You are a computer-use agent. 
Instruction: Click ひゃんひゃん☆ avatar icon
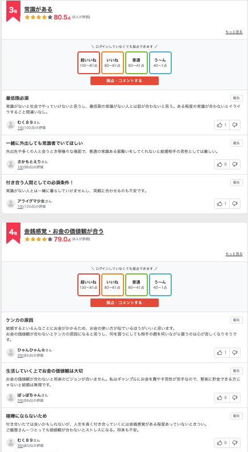[11, 353]
